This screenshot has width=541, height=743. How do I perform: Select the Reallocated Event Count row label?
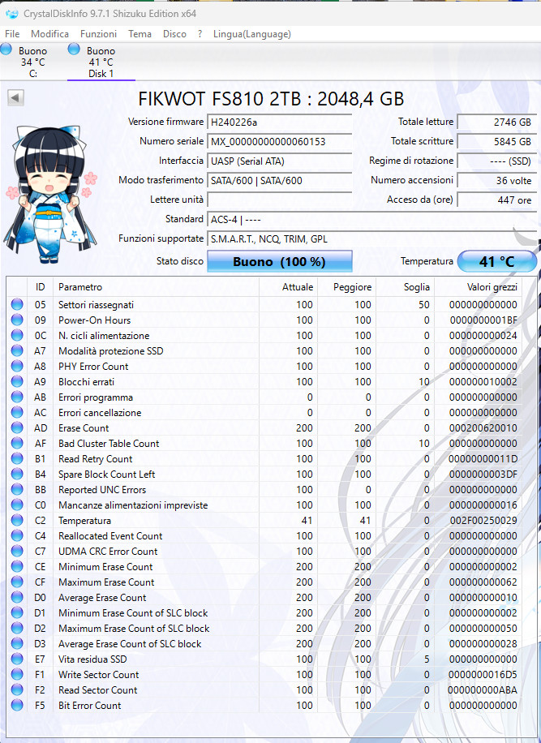110,536
